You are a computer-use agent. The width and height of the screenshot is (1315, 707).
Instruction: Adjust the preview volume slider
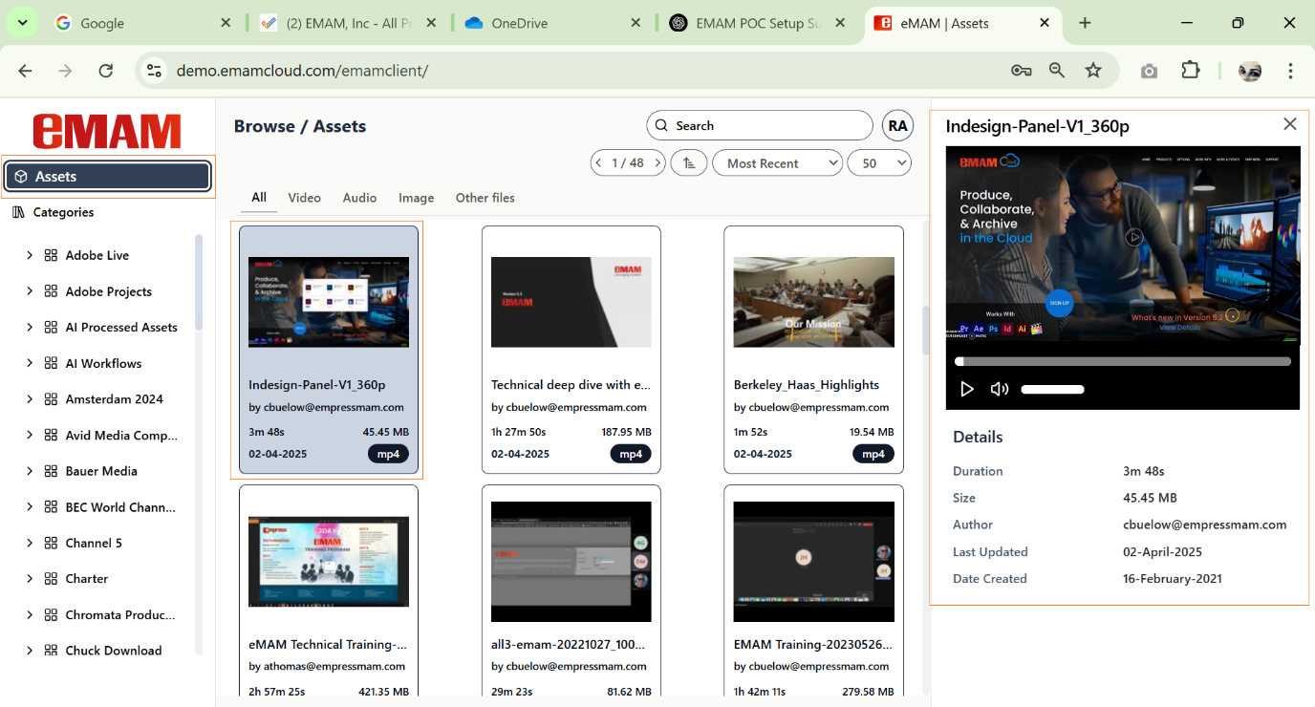(x=1052, y=389)
